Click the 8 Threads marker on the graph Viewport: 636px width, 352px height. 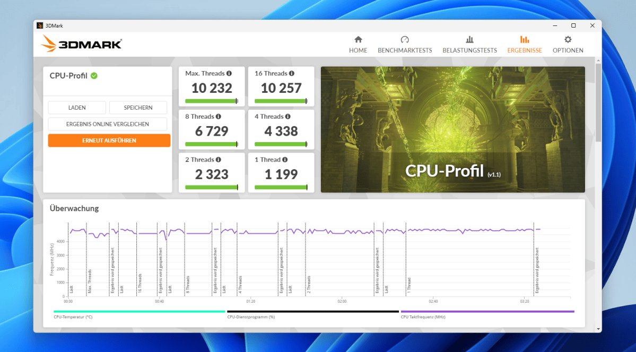[x=187, y=284]
